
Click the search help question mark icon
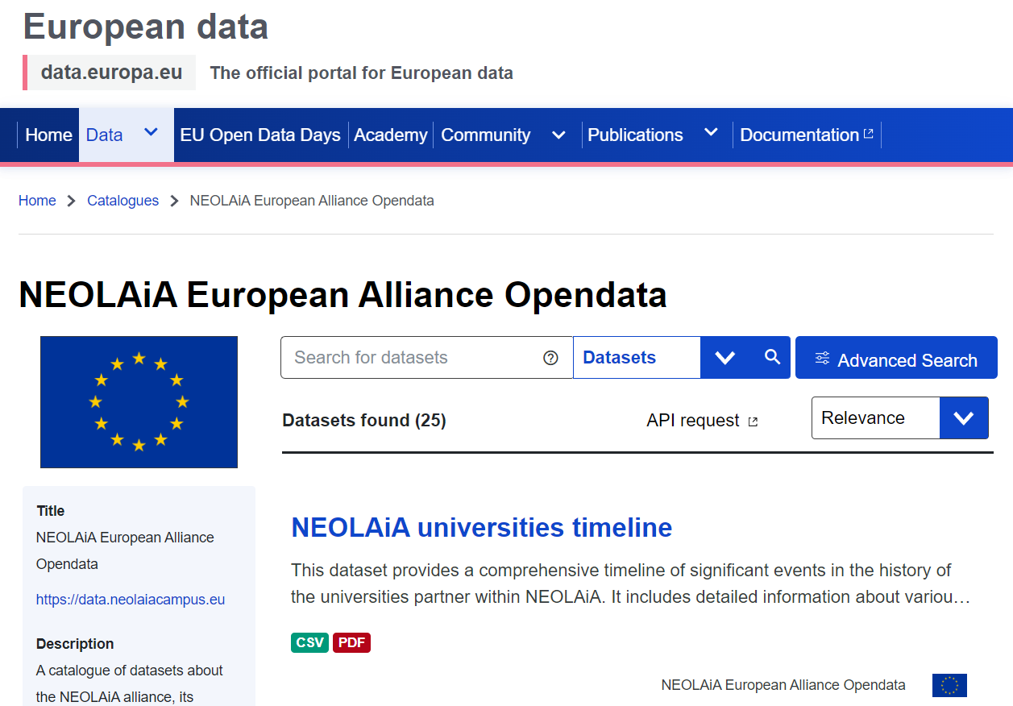point(551,358)
